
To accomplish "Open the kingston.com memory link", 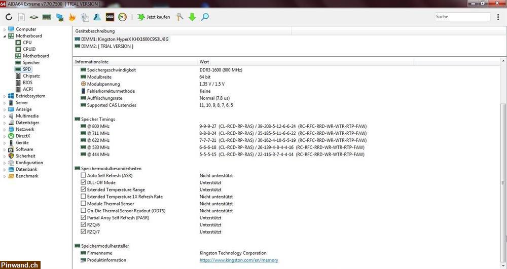I will [x=239, y=260].
